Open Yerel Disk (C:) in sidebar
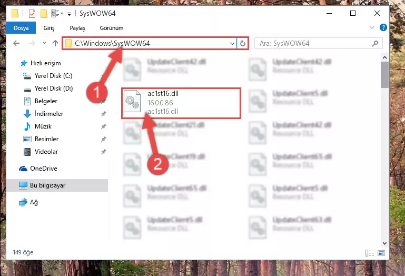Viewport: 405px width, 276px height. 53,76
